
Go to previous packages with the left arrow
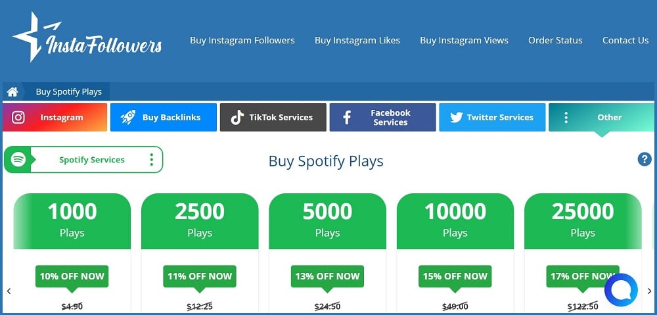click(x=9, y=291)
